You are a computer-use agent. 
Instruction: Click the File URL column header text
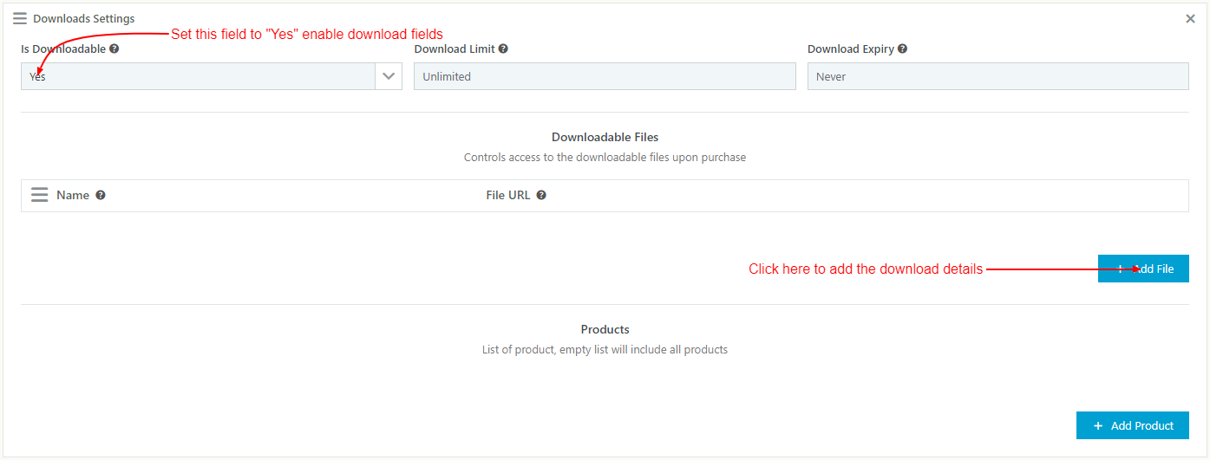(x=507, y=195)
